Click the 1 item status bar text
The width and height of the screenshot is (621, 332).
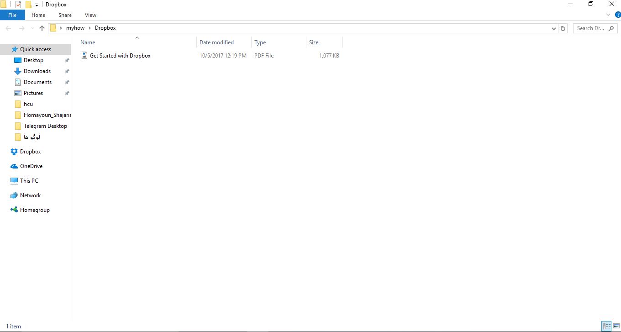[x=13, y=327]
